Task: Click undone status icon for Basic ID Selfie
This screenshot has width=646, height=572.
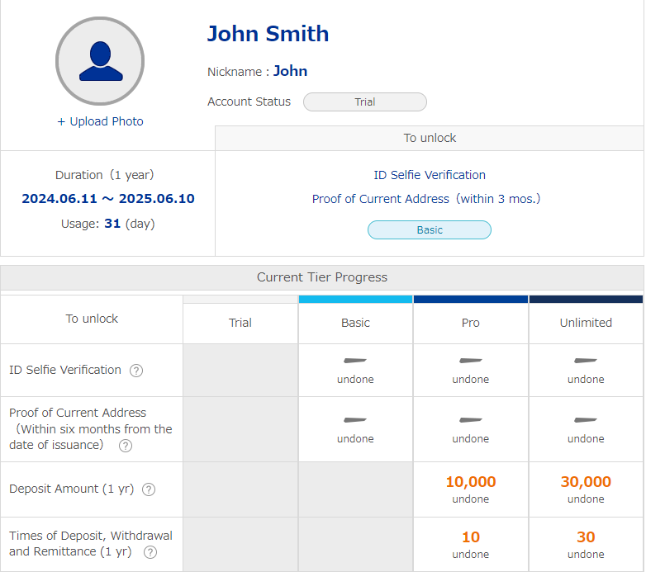Action: click(355, 361)
